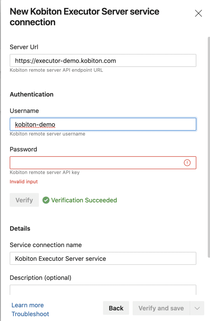Click the Details section heading
This screenshot has height=321, width=210.
point(20,228)
